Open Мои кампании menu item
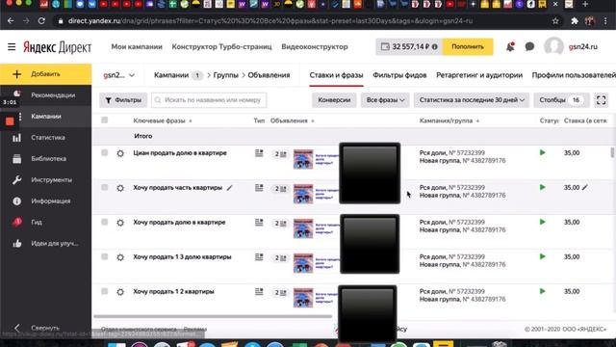This screenshot has width=616, height=347. (137, 47)
